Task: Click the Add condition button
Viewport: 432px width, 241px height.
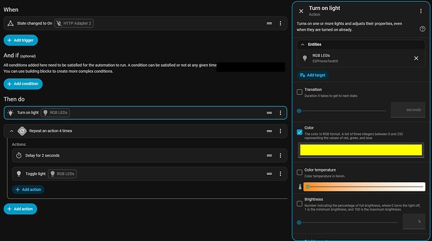Action: [x=23, y=84]
